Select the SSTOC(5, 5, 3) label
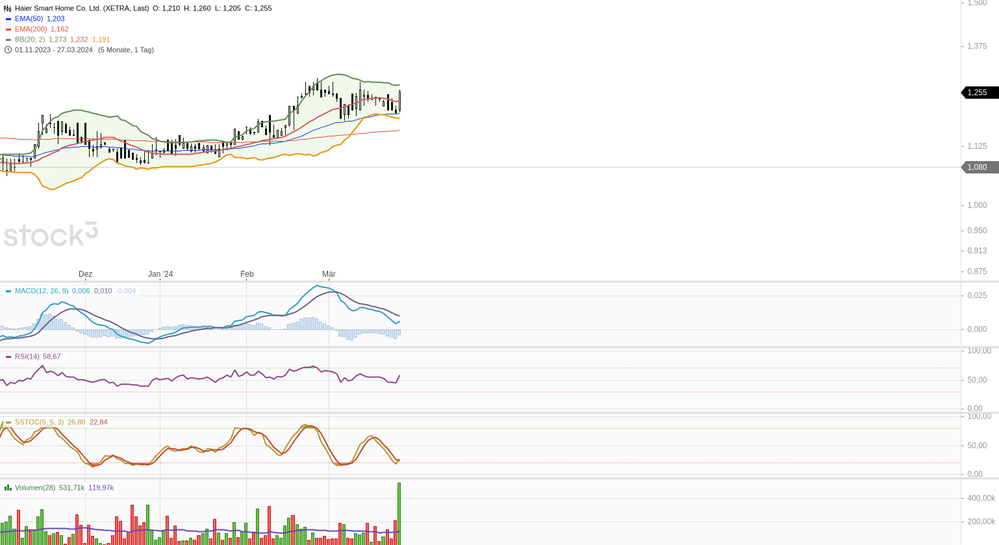999x545 pixels. click(39, 422)
